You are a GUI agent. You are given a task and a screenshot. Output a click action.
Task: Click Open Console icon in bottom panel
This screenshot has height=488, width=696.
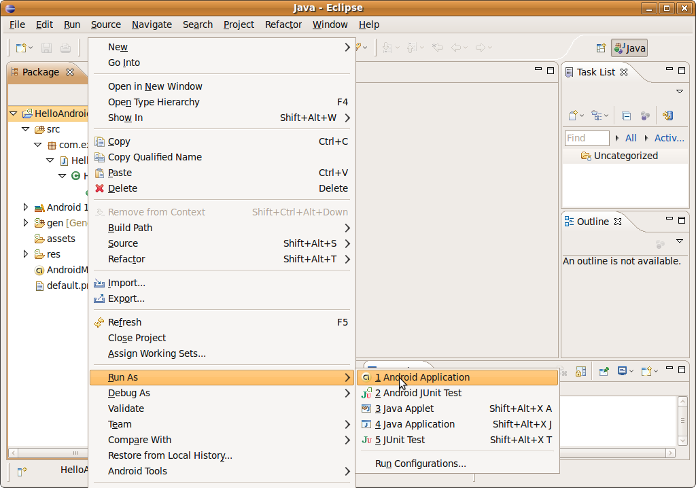(x=646, y=371)
